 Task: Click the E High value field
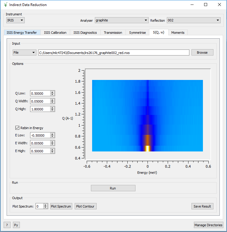(x=40, y=151)
